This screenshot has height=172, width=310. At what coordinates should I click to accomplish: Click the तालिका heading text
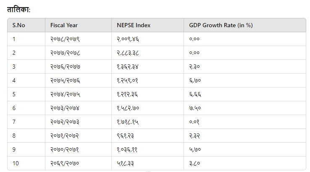(18, 9)
